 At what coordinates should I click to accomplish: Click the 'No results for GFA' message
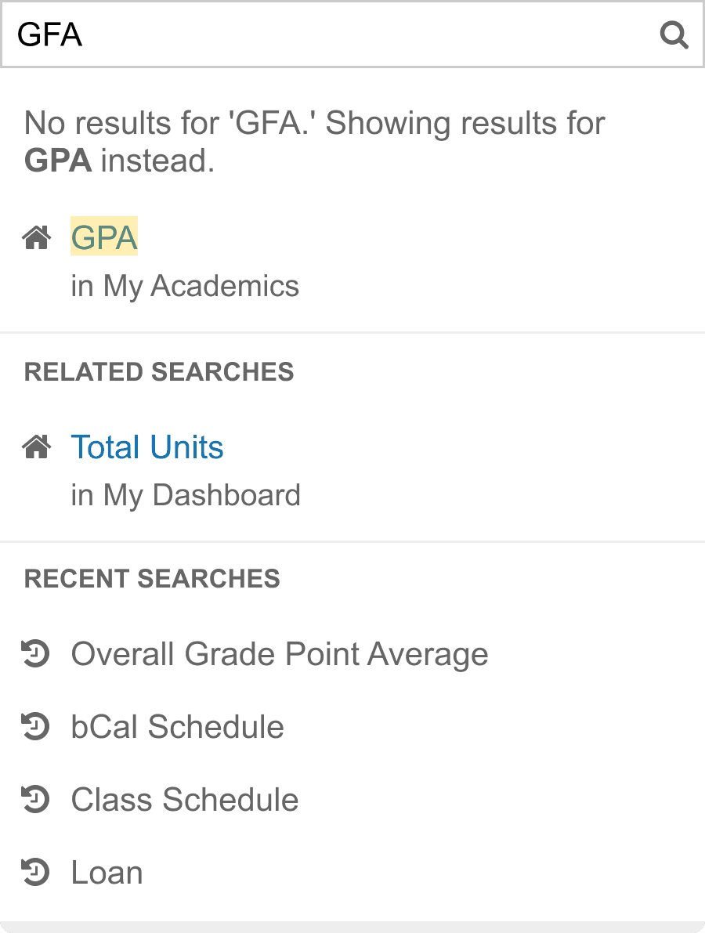click(313, 124)
